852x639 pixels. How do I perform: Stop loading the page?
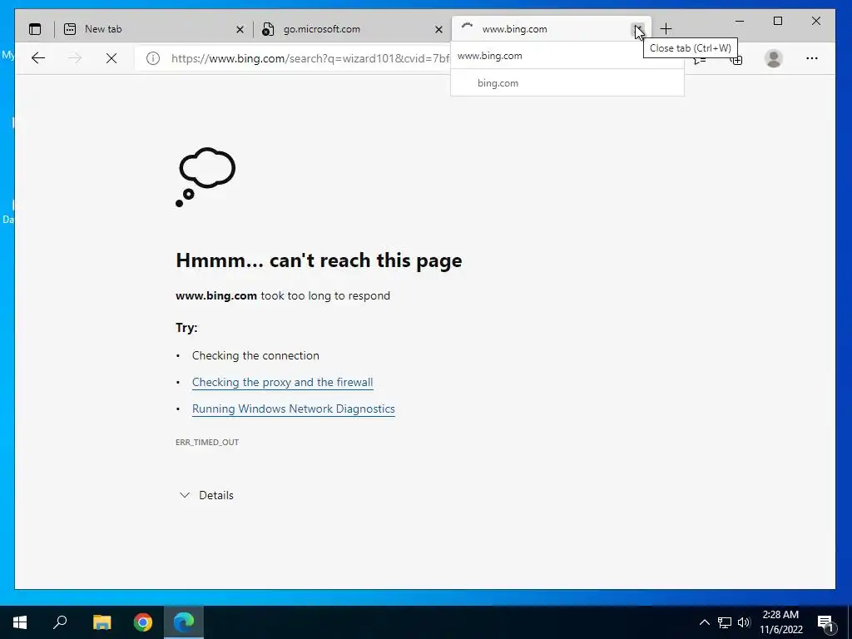(111, 58)
